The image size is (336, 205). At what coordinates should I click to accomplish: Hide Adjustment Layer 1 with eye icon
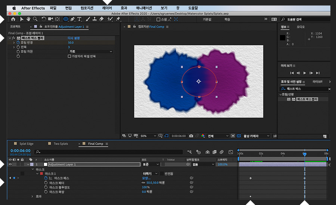pyautogui.click(x=10, y=164)
